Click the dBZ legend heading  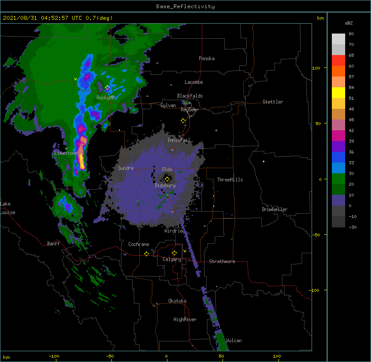point(349,23)
